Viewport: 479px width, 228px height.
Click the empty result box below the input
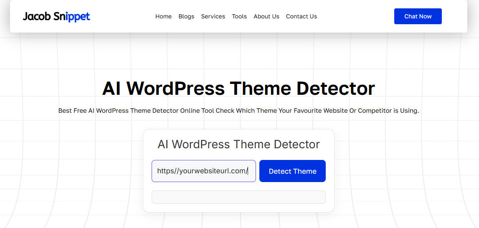(238, 197)
